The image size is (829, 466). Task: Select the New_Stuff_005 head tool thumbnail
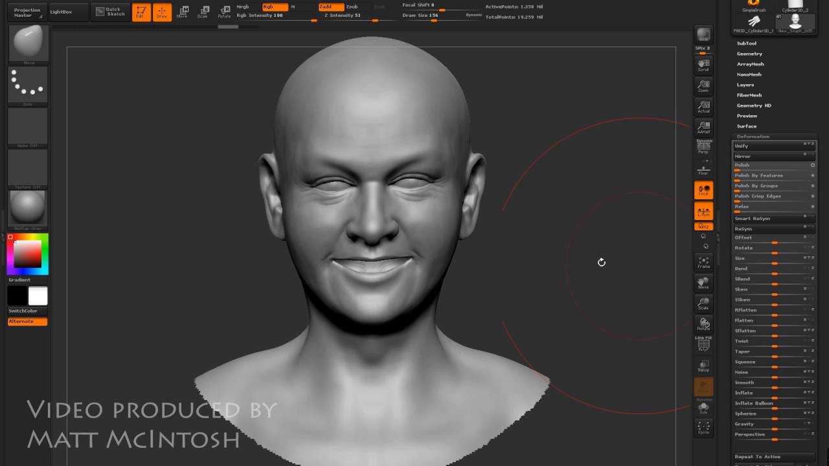(x=795, y=25)
